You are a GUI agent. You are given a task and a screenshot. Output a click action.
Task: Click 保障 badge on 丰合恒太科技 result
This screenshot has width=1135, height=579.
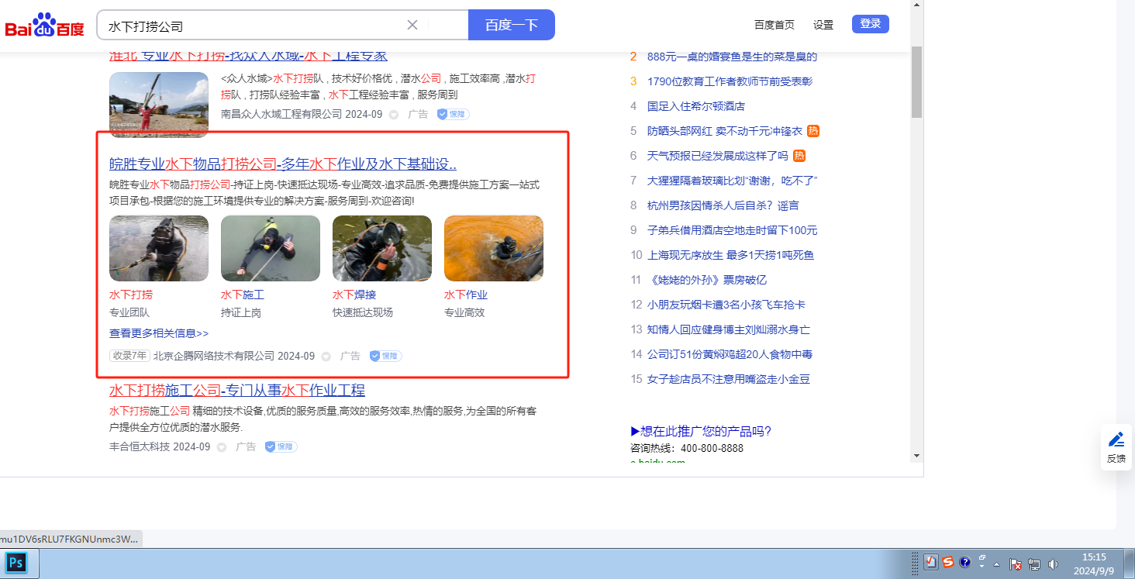pos(281,446)
